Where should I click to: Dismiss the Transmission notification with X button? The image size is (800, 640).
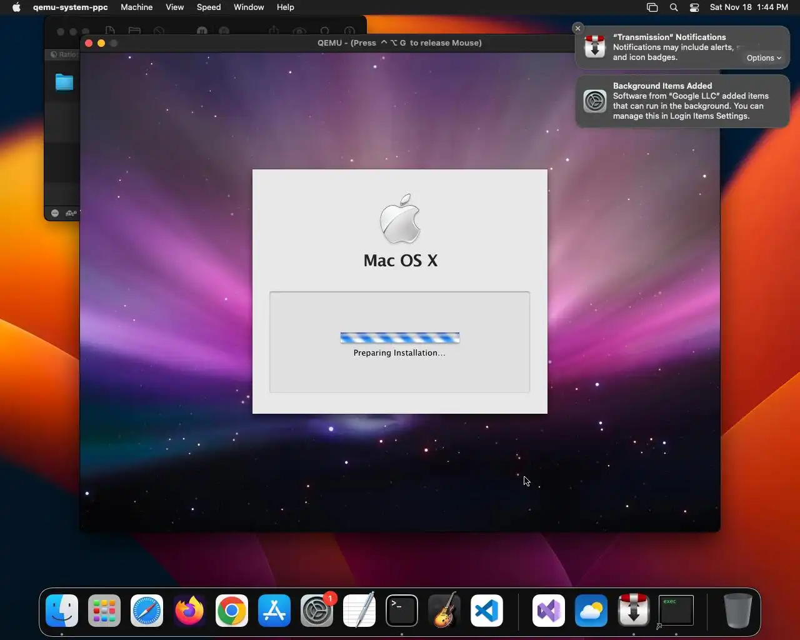click(578, 28)
